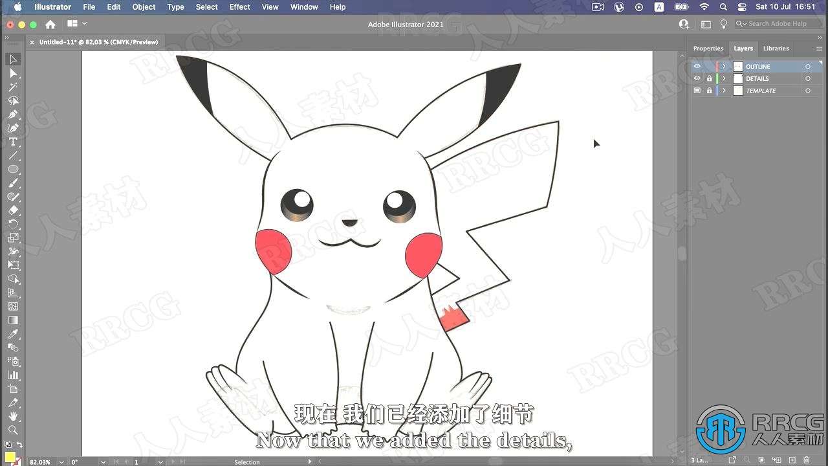Open macOS Wi-Fi status icon
828x466 pixels.
(704, 7)
